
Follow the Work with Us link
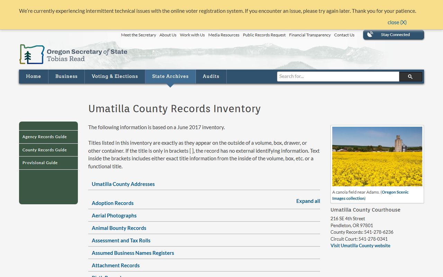click(192, 35)
